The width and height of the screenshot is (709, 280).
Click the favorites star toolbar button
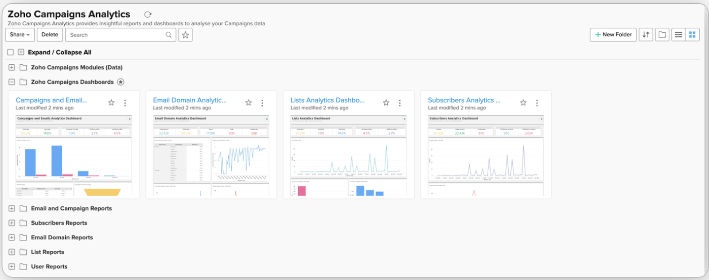(185, 35)
